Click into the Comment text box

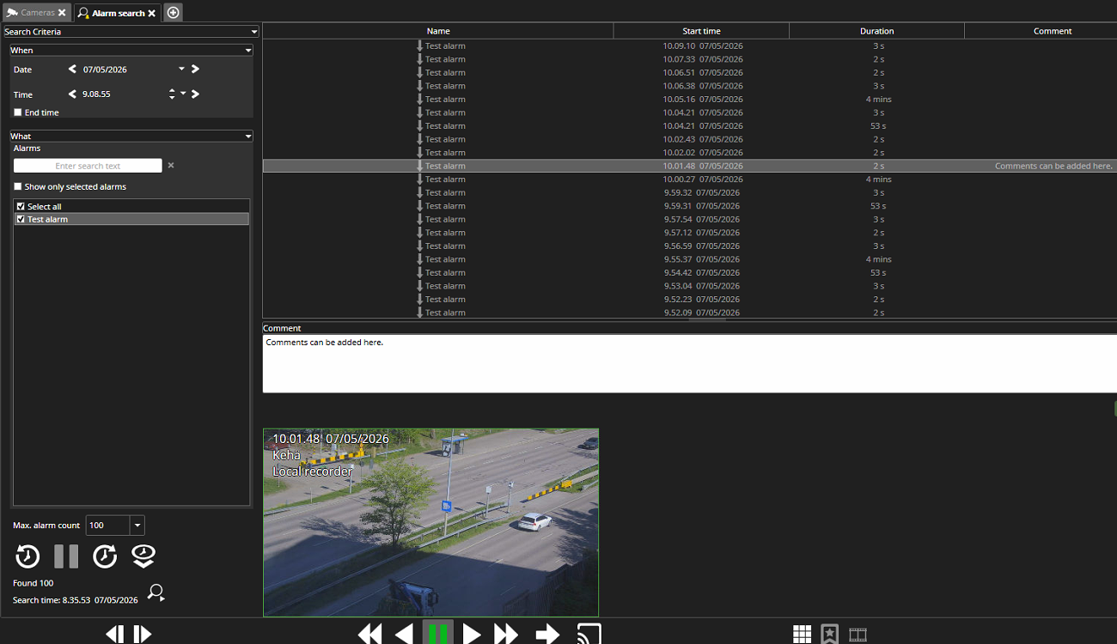(689, 363)
